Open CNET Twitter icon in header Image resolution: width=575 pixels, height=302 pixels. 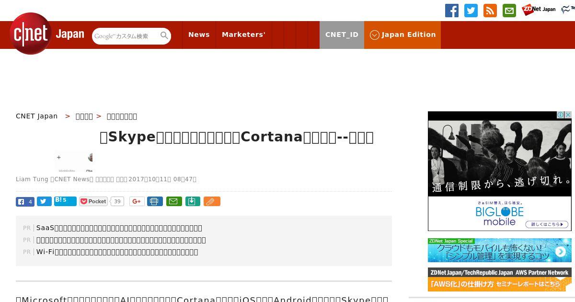click(471, 11)
